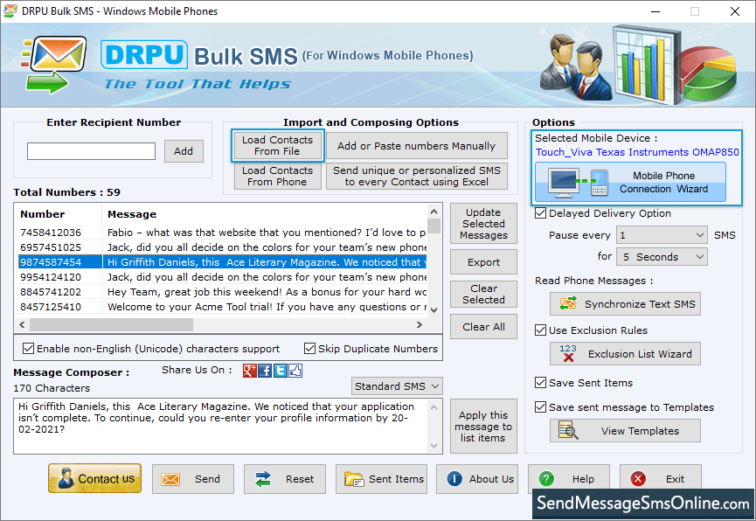Click the Sent Items folder icon

coord(354,479)
